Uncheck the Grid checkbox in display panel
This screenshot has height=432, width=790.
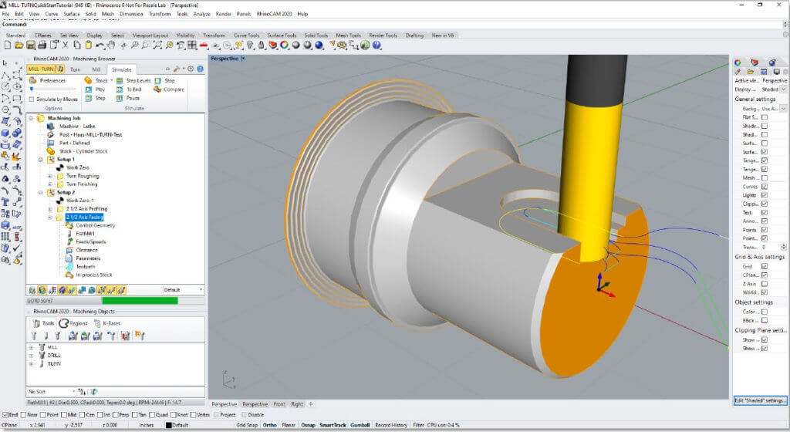[x=764, y=266]
